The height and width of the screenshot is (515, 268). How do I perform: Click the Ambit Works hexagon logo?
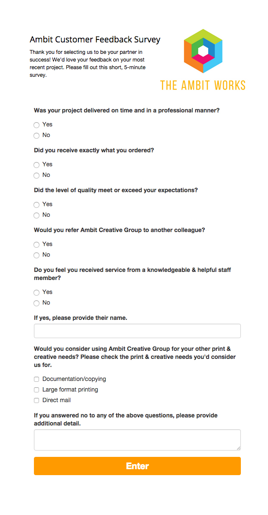tap(203, 52)
